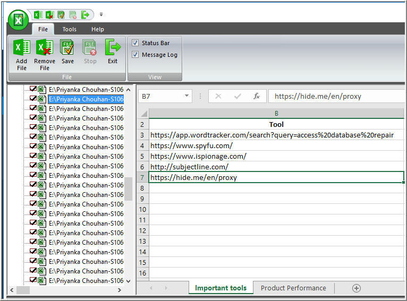Click the file tree vertical scrollbar thumb
This screenshot has height=301, width=407.
coord(128,189)
